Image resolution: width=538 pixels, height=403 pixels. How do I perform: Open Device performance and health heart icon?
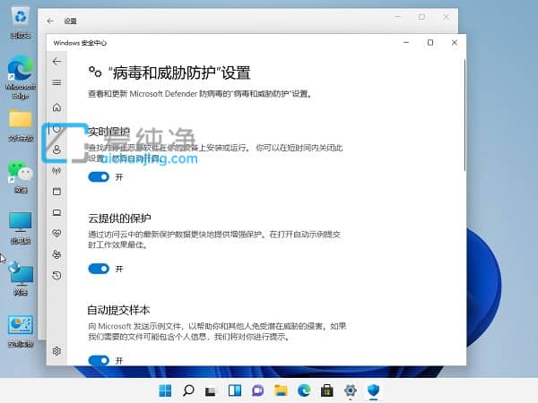coord(57,234)
